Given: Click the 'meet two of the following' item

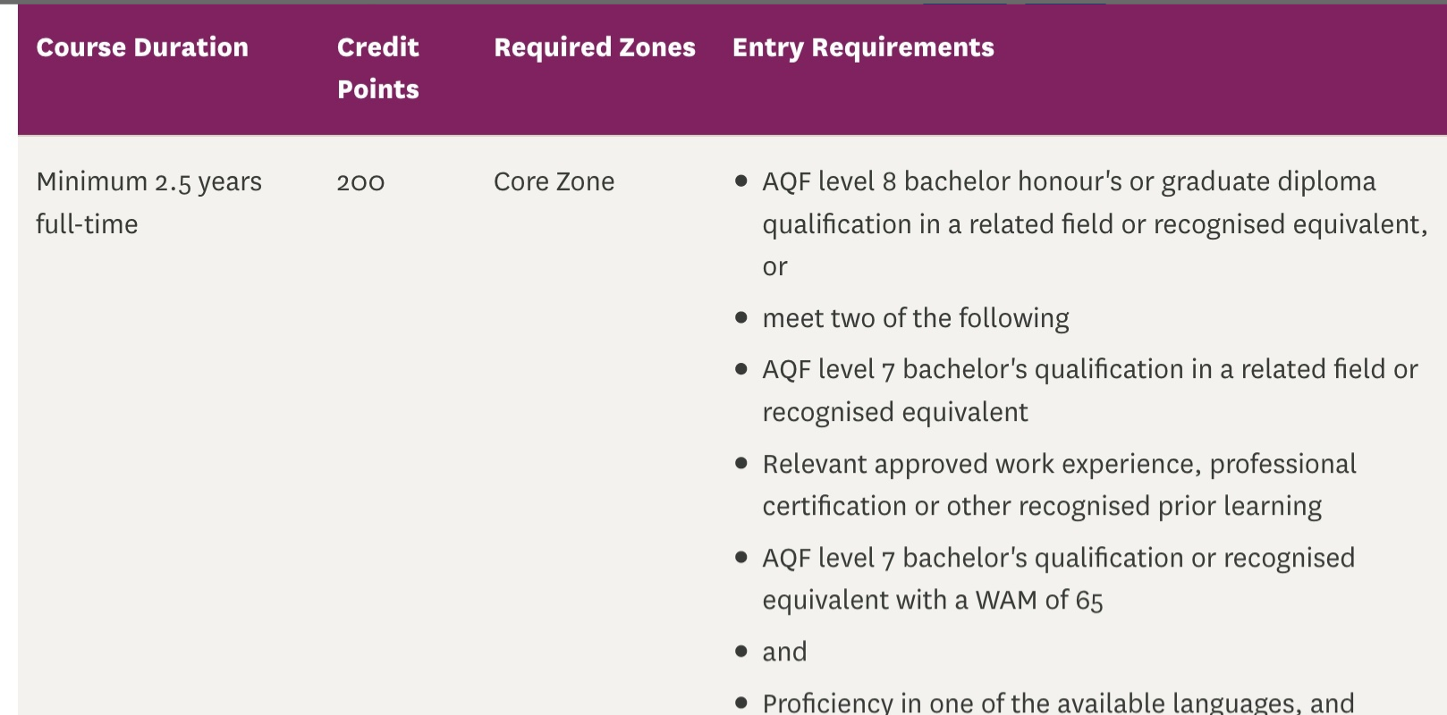Looking at the screenshot, I should pyautogui.click(x=915, y=318).
